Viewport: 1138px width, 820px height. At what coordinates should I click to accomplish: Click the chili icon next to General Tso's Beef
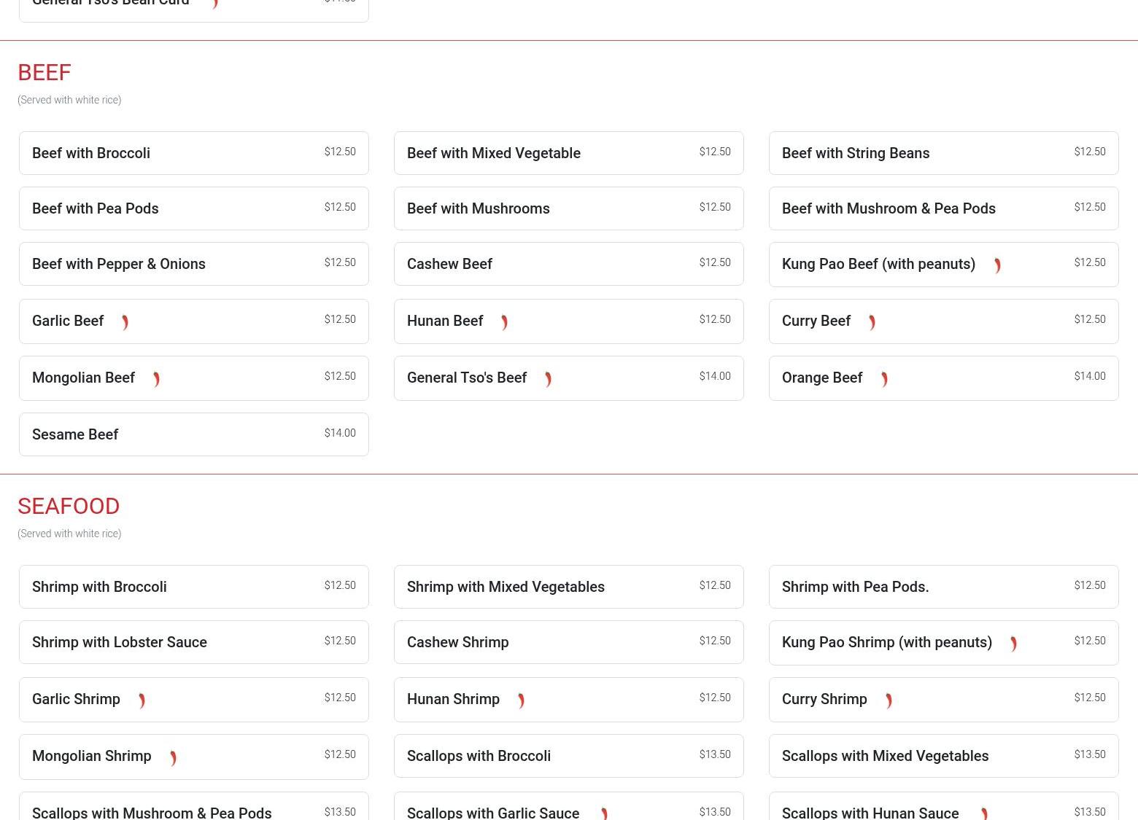pyautogui.click(x=548, y=379)
